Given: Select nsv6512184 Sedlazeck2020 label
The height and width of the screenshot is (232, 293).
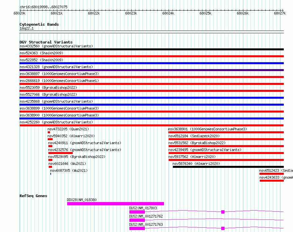Looking at the screenshot, I should 194,136.
